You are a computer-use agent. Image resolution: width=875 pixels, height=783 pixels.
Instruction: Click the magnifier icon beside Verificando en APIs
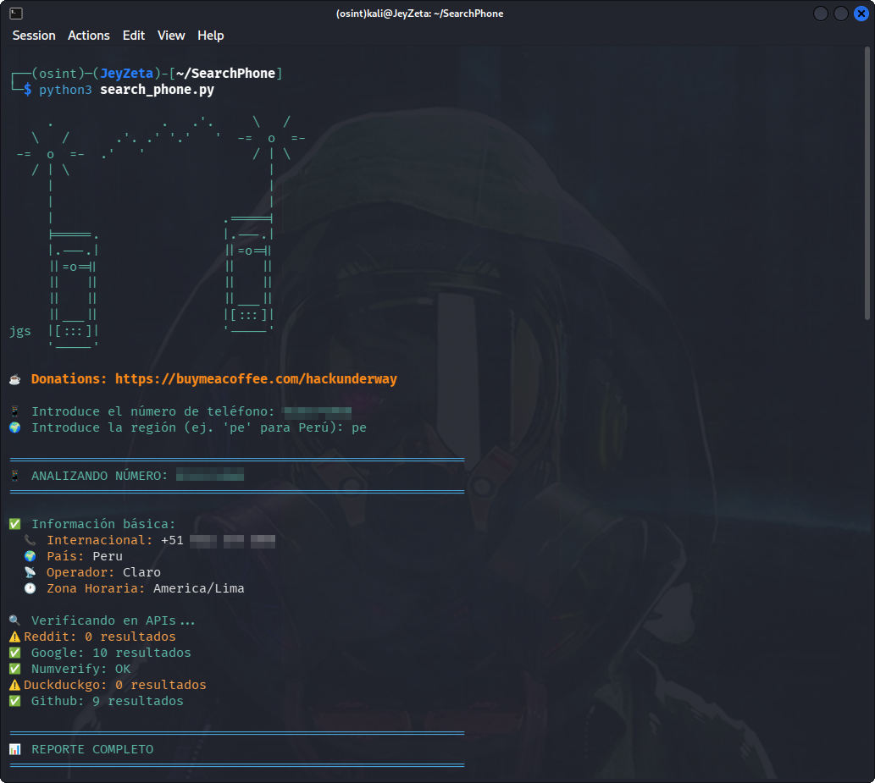15,620
